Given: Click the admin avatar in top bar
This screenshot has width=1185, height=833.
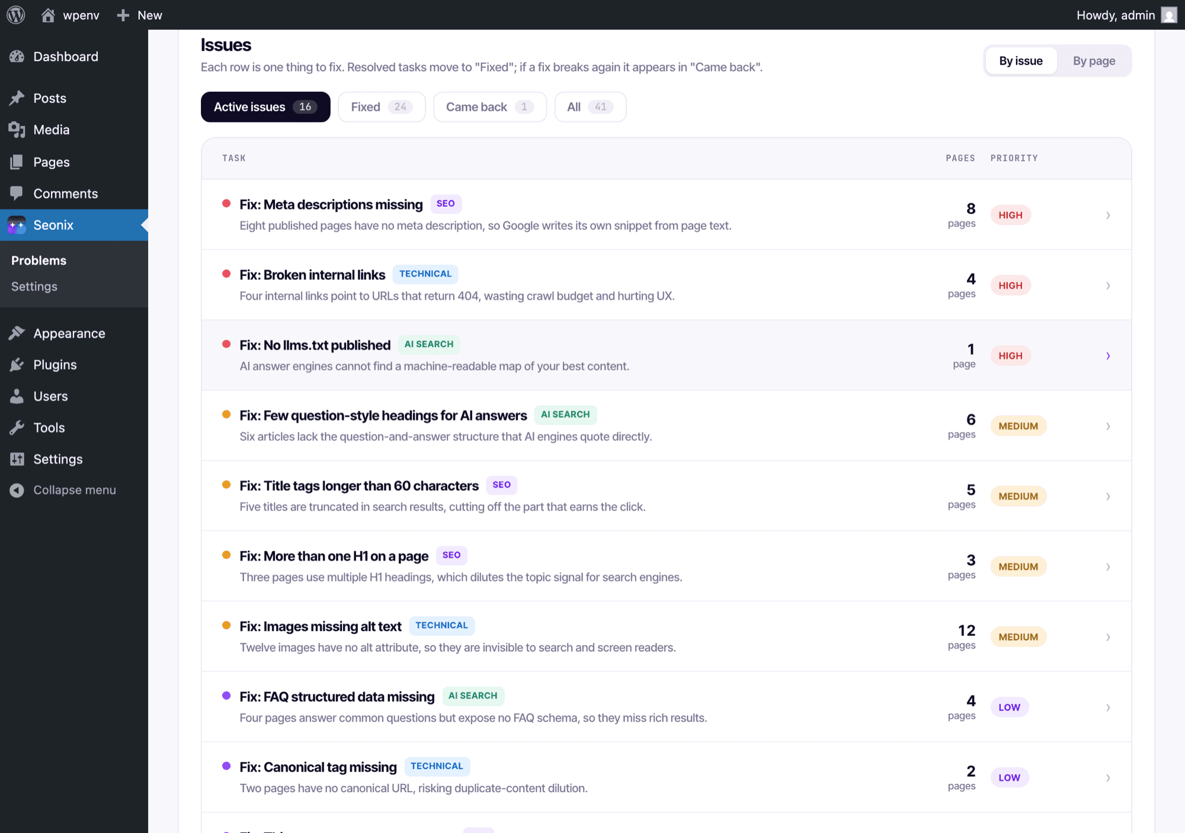Looking at the screenshot, I should pyautogui.click(x=1169, y=15).
